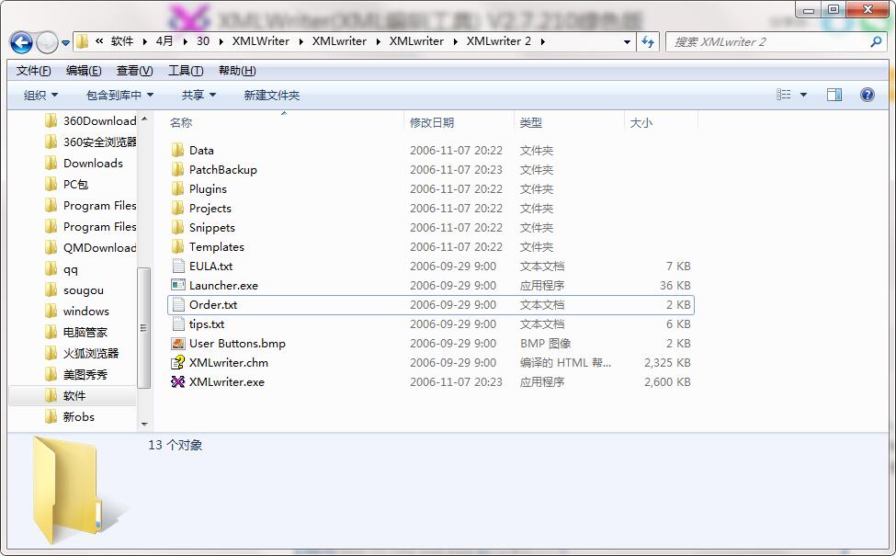Click 4月 in the address breadcrumb
This screenshot has width=896, height=556.
164,41
